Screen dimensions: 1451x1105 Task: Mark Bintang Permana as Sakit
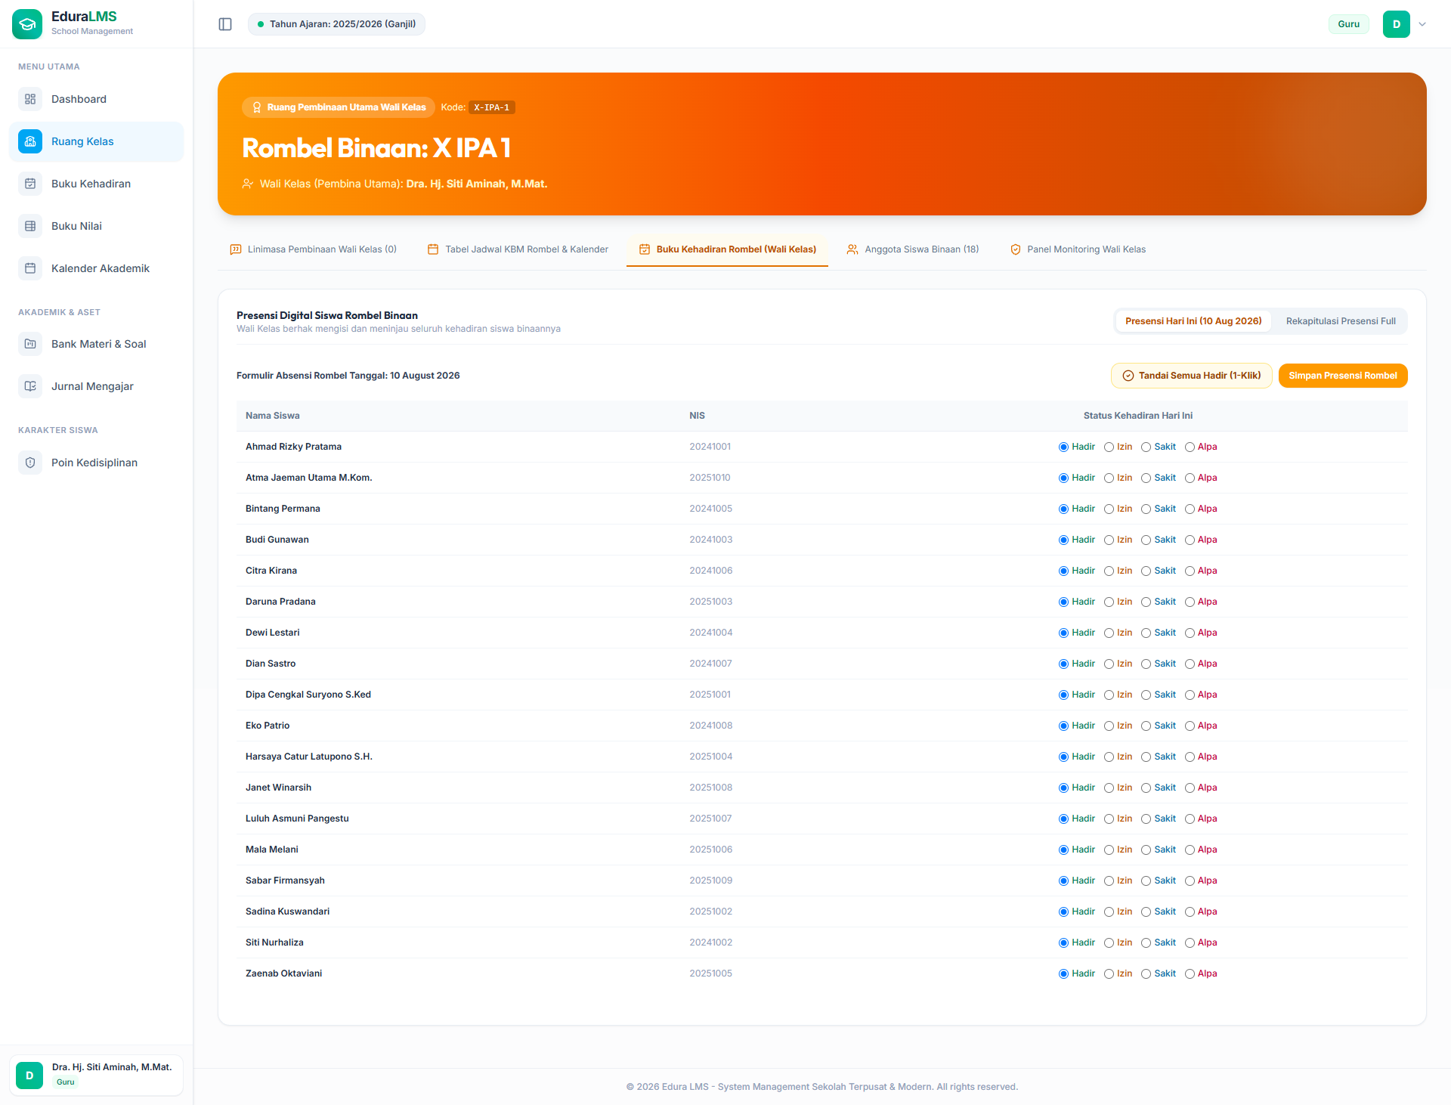1146,509
